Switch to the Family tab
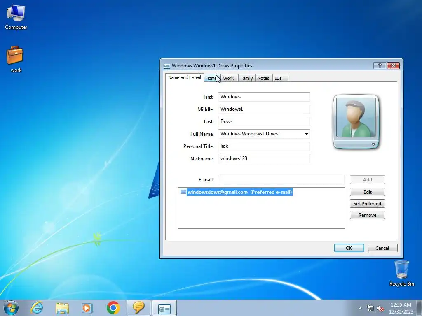The width and height of the screenshot is (422, 316). click(246, 78)
